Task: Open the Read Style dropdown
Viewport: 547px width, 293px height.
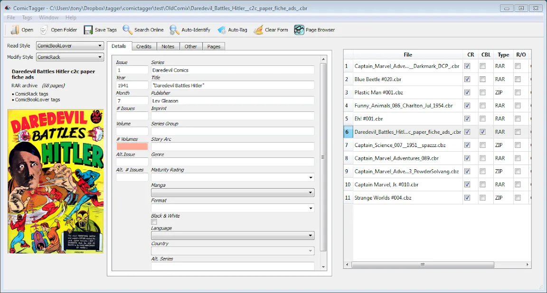Action: tap(70, 46)
